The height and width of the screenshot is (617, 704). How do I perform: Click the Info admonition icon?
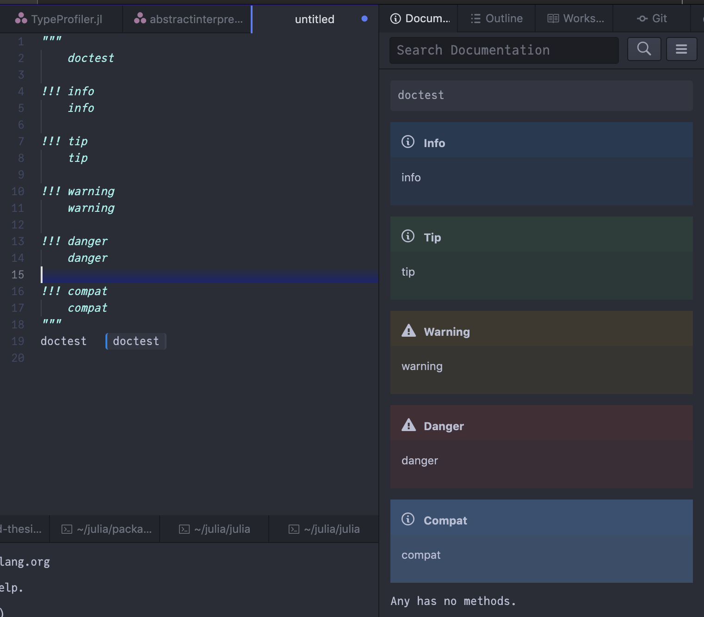(x=408, y=142)
